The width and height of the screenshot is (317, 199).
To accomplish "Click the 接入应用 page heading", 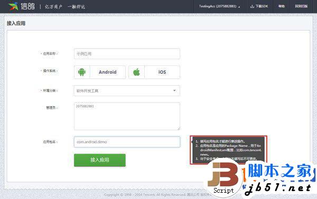I will (16, 23).
